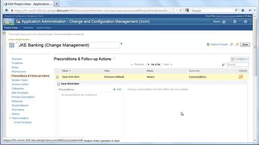Image resolution: width=259 pixels, height=145 pixels.
Task: Open the Project Areas dropdown menu
Action: pos(12,28)
